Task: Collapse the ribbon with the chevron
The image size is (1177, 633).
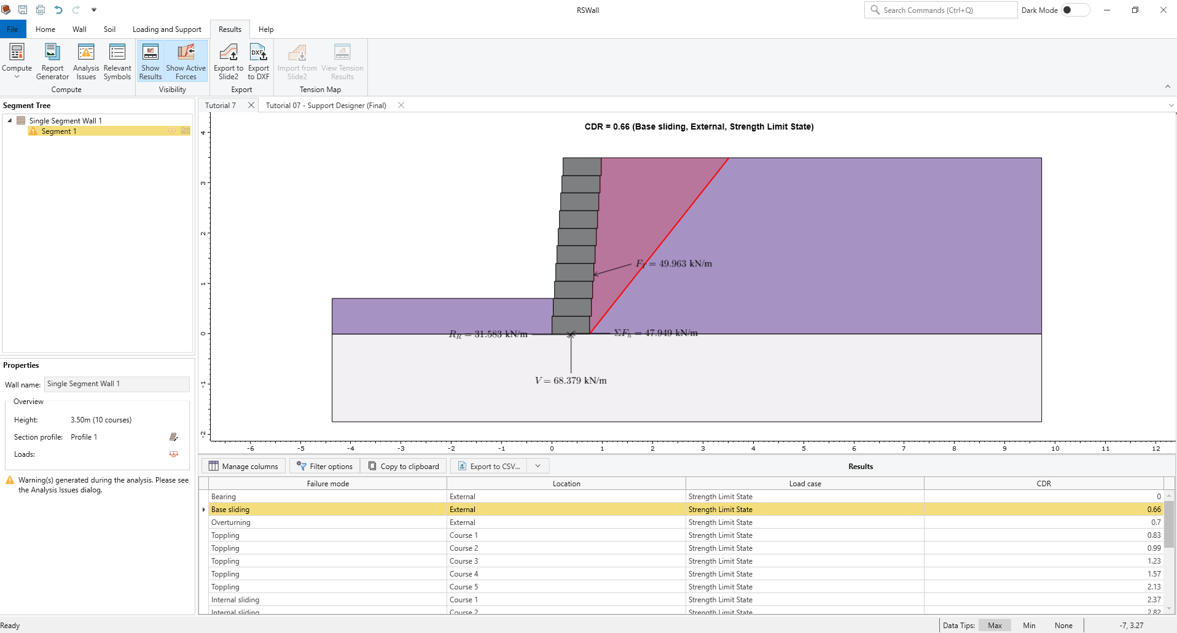Action: (x=1168, y=87)
